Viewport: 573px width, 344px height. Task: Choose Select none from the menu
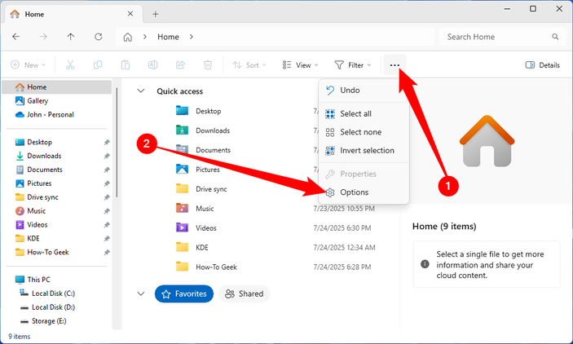point(364,132)
